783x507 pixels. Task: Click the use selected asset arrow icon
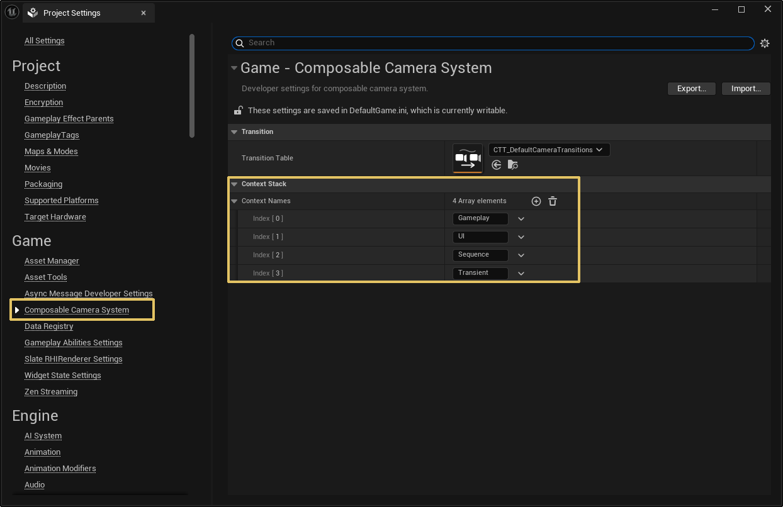(x=497, y=165)
